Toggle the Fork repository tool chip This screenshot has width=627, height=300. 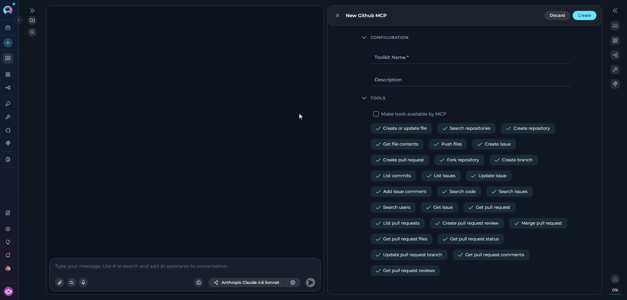tap(459, 160)
